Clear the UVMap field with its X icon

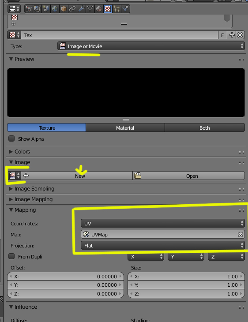(x=240, y=234)
